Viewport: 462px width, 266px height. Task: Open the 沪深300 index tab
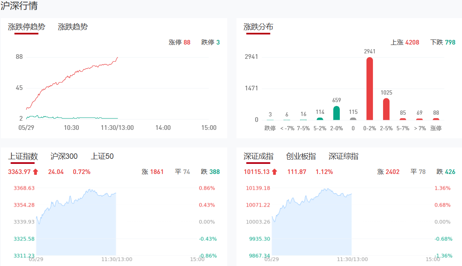[64, 156]
